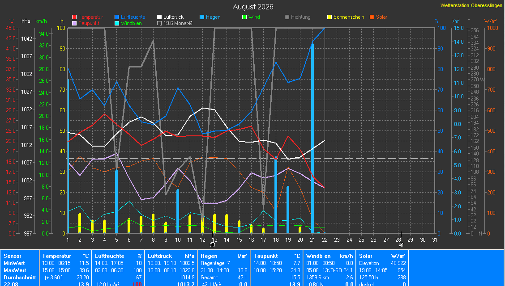Click the Temperatur column header in table
This screenshot has height=286, width=505.
(x=56, y=256)
